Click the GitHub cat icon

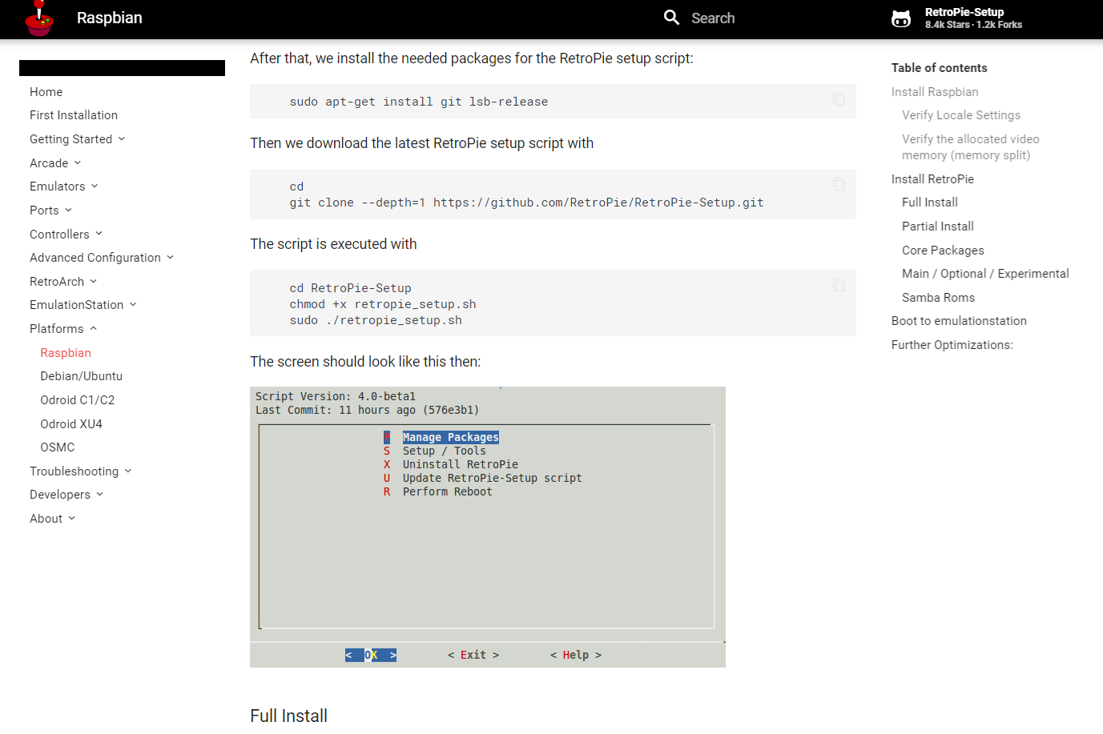[901, 18]
